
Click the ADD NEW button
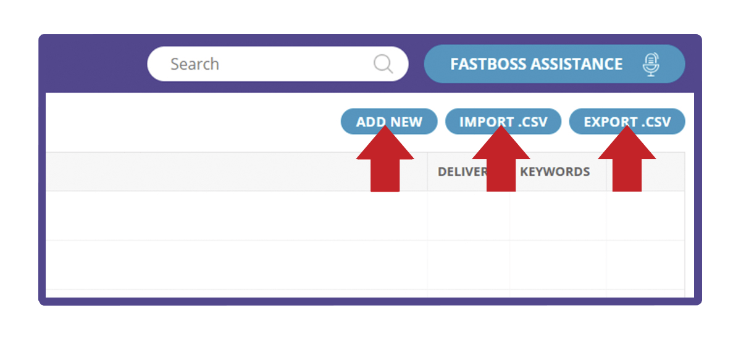tap(389, 122)
